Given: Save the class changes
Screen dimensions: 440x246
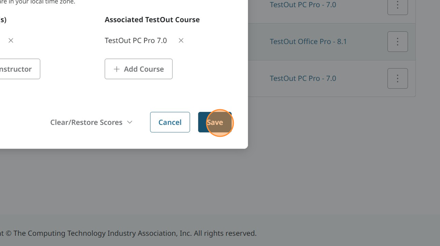Looking at the screenshot, I should pos(214,122).
